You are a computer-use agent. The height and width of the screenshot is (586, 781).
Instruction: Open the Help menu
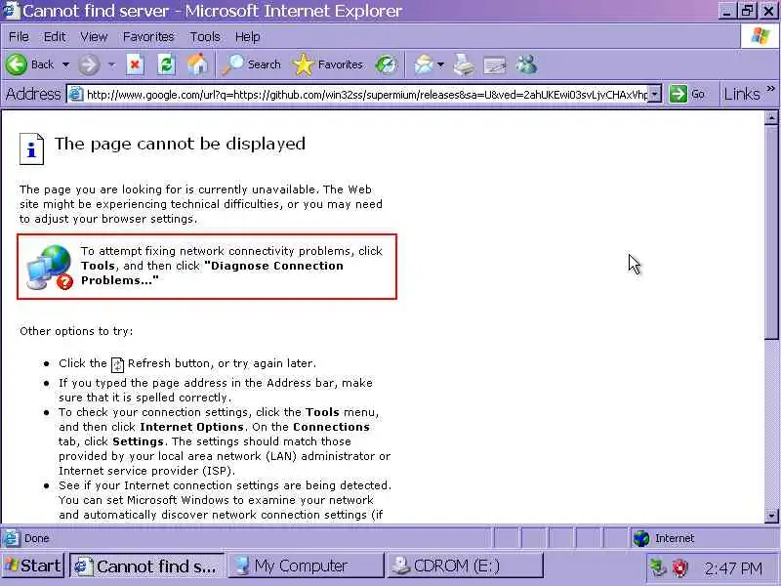248,37
